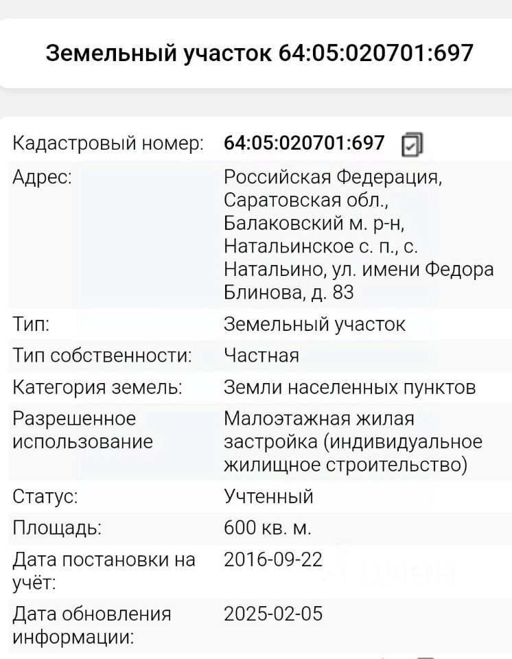Select the update date 2025-02-05
This screenshot has height=659, width=512.
click(x=273, y=614)
